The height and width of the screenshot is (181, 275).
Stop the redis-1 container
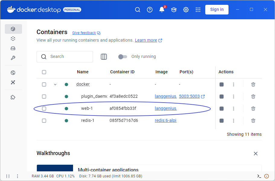point(222,121)
